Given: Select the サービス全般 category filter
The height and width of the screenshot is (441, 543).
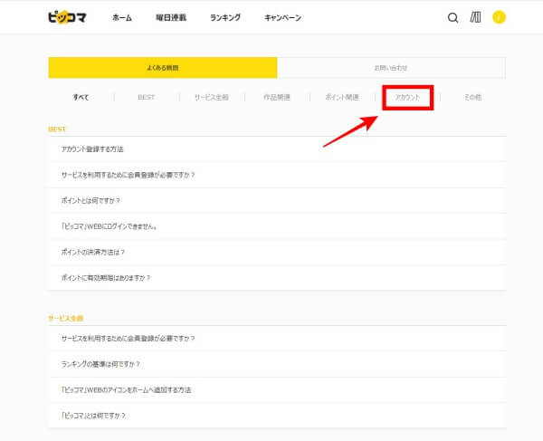Looking at the screenshot, I should click(x=211, y=97).
